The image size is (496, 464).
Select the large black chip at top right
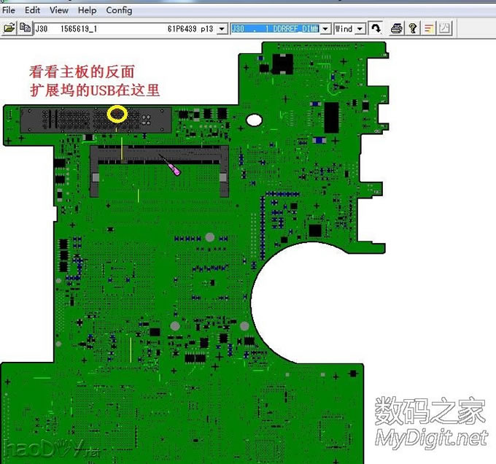point(332,117)
